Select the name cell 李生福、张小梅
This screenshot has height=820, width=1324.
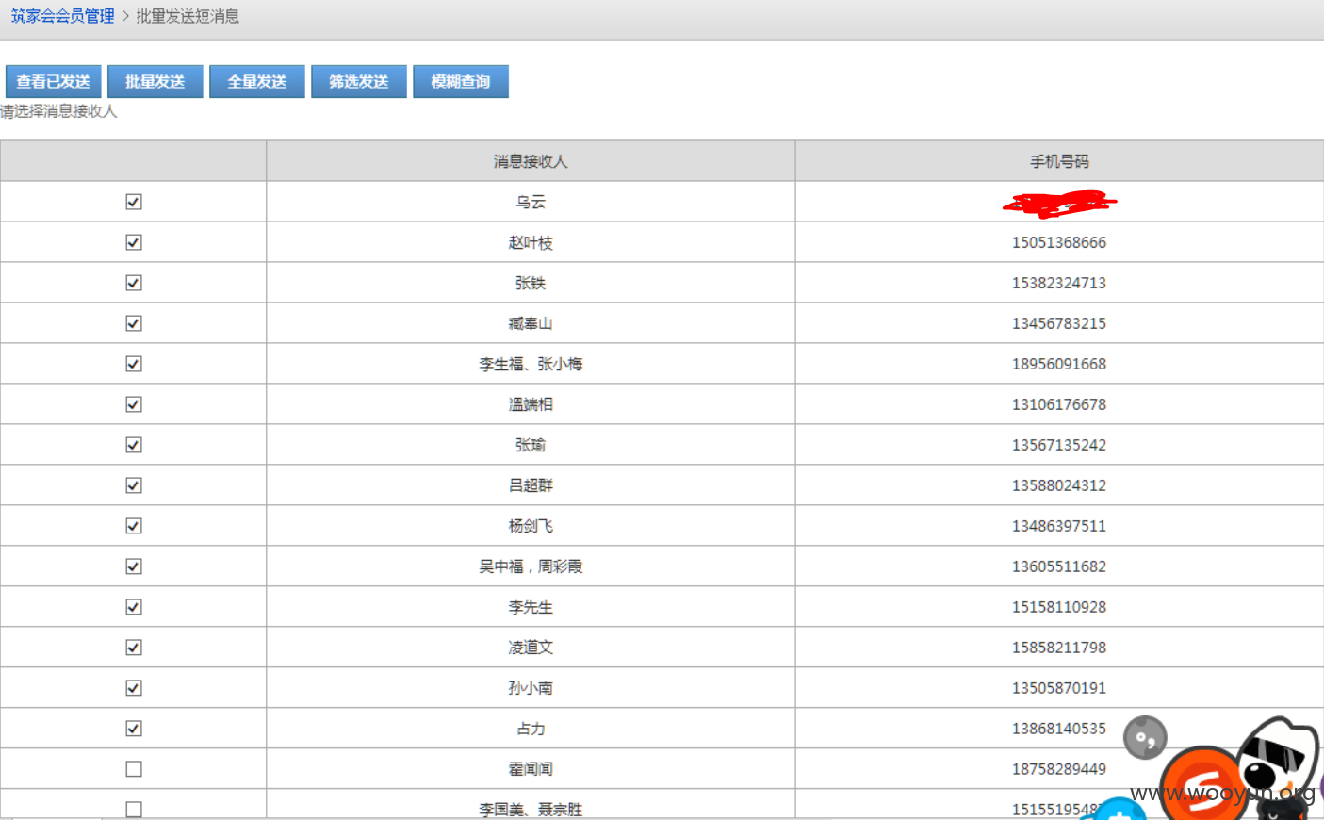click(531, 364)
